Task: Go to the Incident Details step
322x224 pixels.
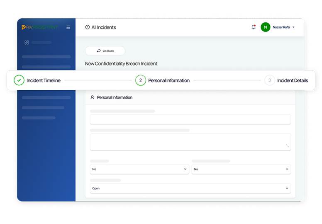Action: point(292,80)
